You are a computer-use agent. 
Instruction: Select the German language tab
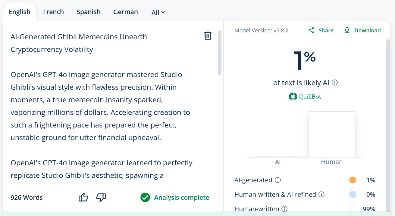click(126, 12)
